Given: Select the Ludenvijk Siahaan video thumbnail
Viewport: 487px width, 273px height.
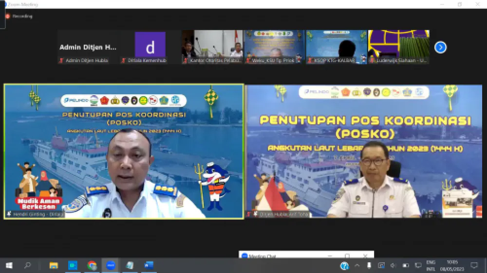Looking at the screenshot, I should tap(398, 47).
